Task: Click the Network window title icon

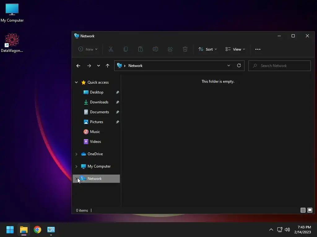Action: pyautogui.click(x=77, y=36)
